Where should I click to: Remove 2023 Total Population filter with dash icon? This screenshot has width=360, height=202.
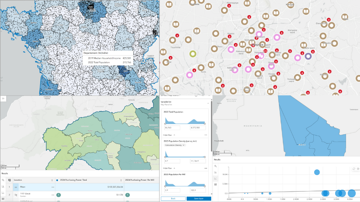tap(205, 135)
